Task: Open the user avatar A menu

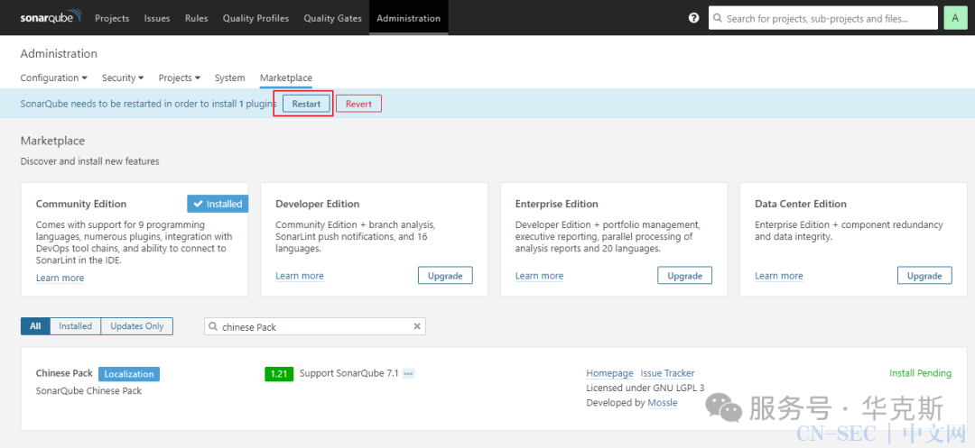Action: pyautogui.click(x=955, y=18)
